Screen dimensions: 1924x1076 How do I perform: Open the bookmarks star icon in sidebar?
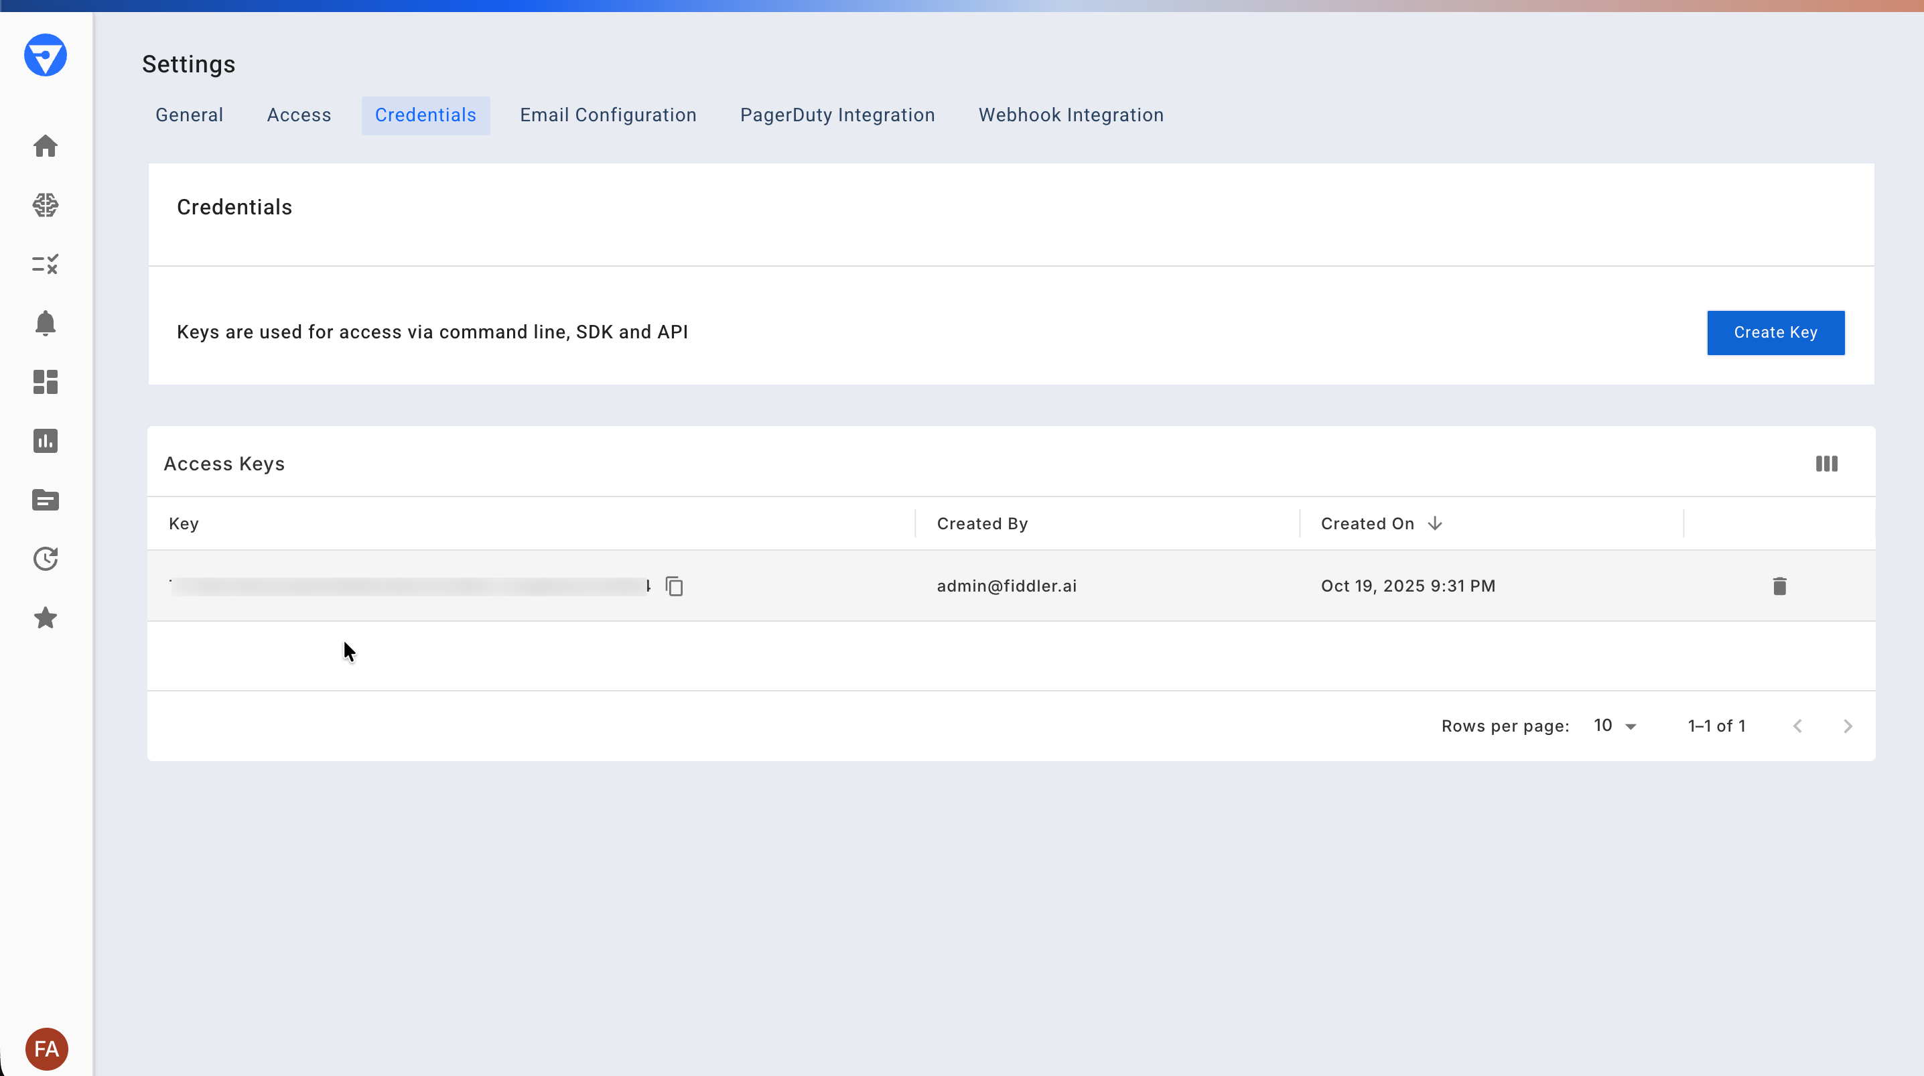(46, 618)
